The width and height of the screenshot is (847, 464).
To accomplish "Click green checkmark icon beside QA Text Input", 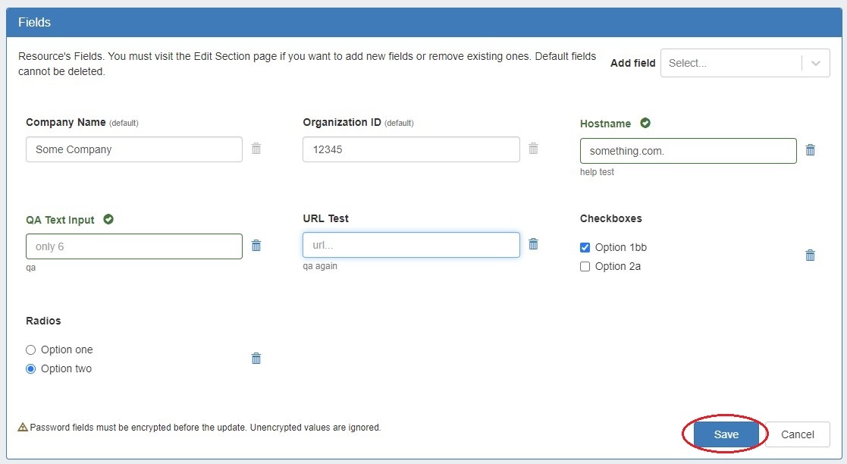I will click(x=108, y=220).
